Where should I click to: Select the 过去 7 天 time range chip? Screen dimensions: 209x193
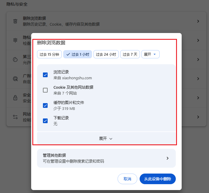click(x=130, y=54)
